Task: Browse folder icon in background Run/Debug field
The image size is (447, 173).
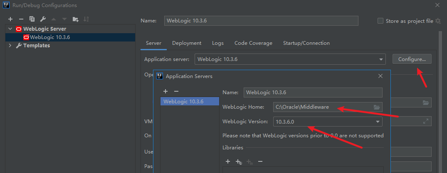Action: point(426,103)
